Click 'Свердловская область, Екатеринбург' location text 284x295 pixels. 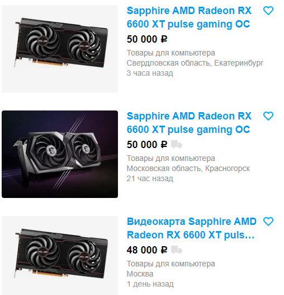click(195, 63)
